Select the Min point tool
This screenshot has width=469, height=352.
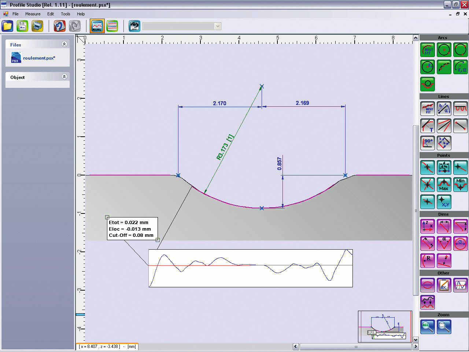click(x=460, y=185)
